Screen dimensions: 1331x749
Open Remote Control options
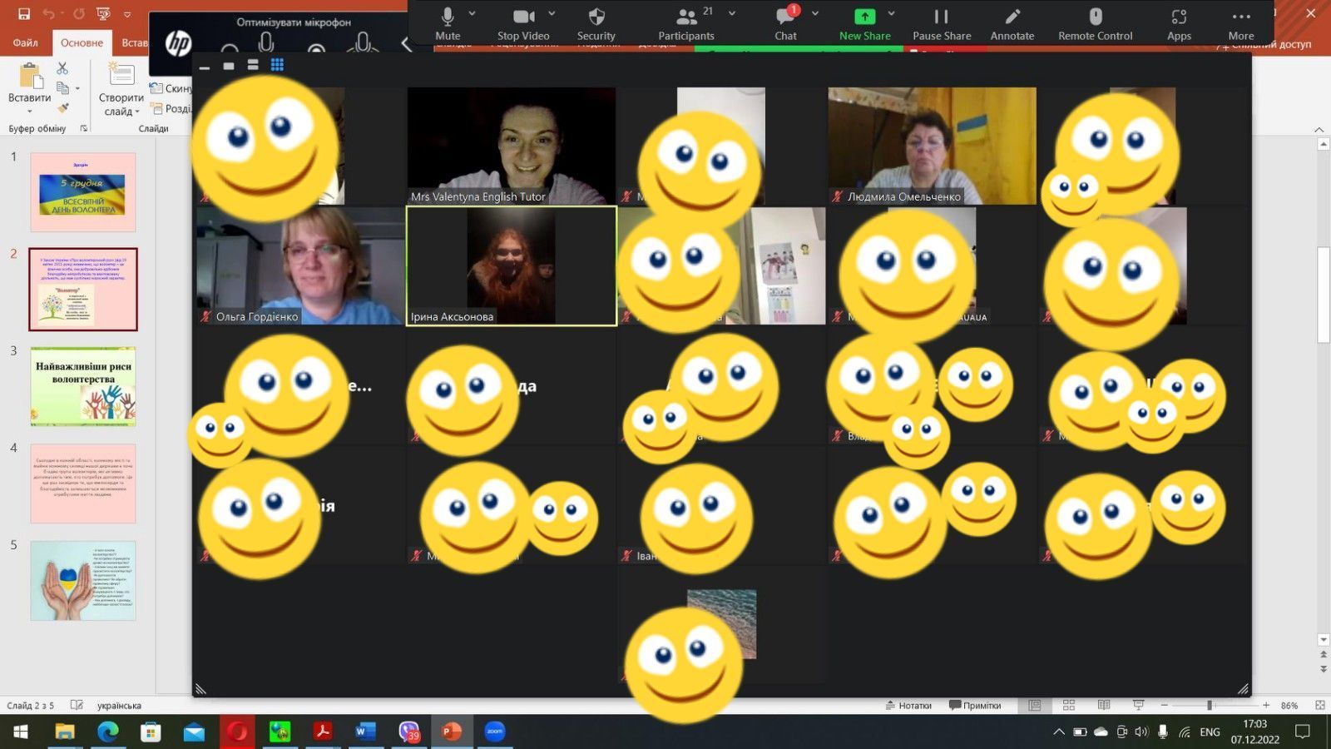[1095, 23]
